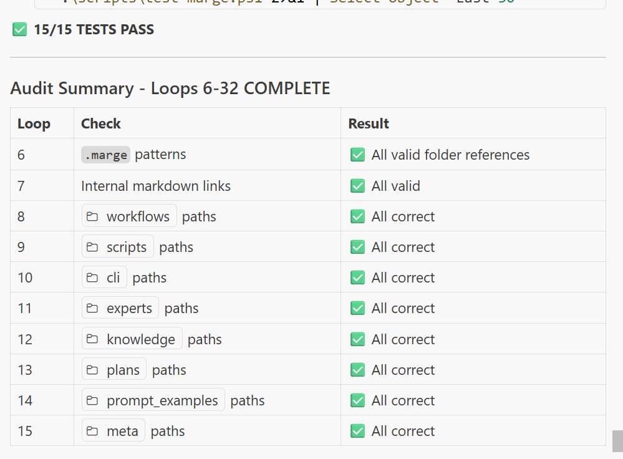
Task: Click the folder icon beside plans
Action: 92,370
